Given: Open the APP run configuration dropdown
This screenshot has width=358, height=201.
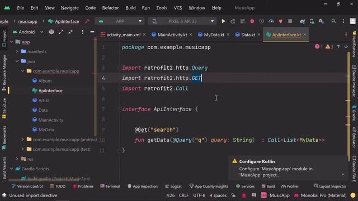Looking at the screenshot, I should 120,21.
